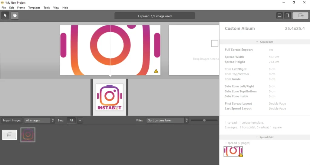The height and width of the screenshot is (165, 310).
Task: Select the hand pan tool
Action: [15, 15]
